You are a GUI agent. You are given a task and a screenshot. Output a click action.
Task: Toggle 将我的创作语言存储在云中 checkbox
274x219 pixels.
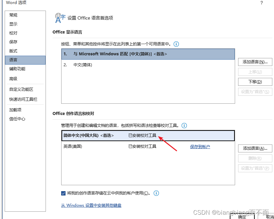(x=63, y=193)
